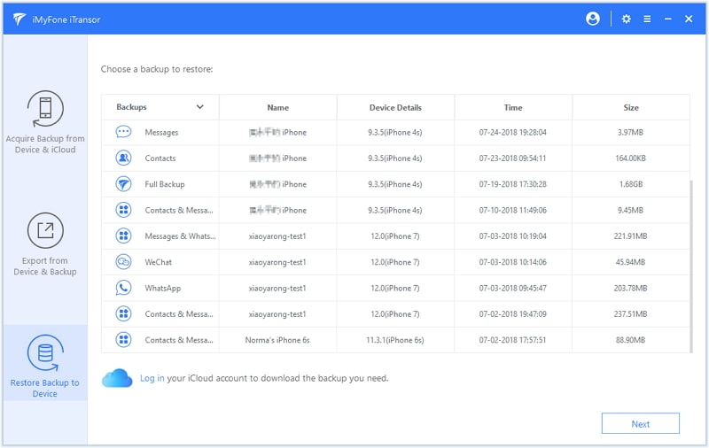
Task: Click "xiaoyarong-test1" name in the WeChat row
Action: [x=277, y=262]
